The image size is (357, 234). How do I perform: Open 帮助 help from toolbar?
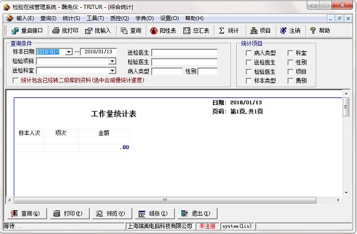(x=320, y=31)
